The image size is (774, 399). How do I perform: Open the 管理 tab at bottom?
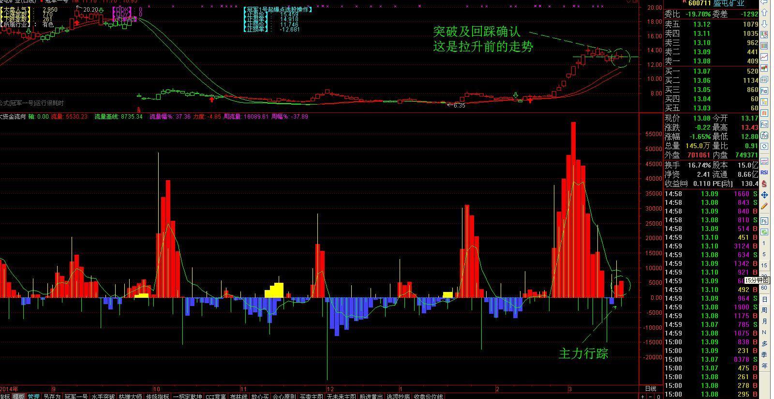coord(33,396)
